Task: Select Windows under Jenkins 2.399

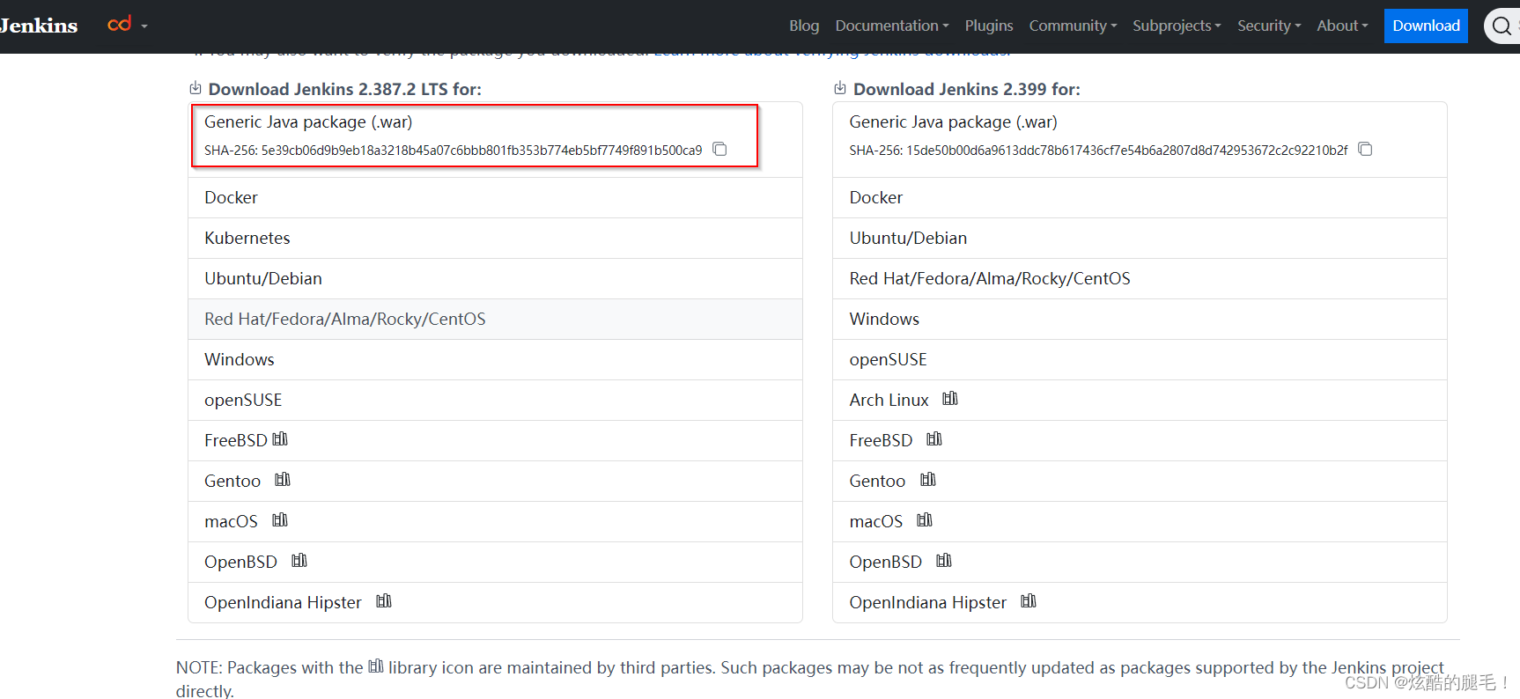Action: pos(1140,319)
